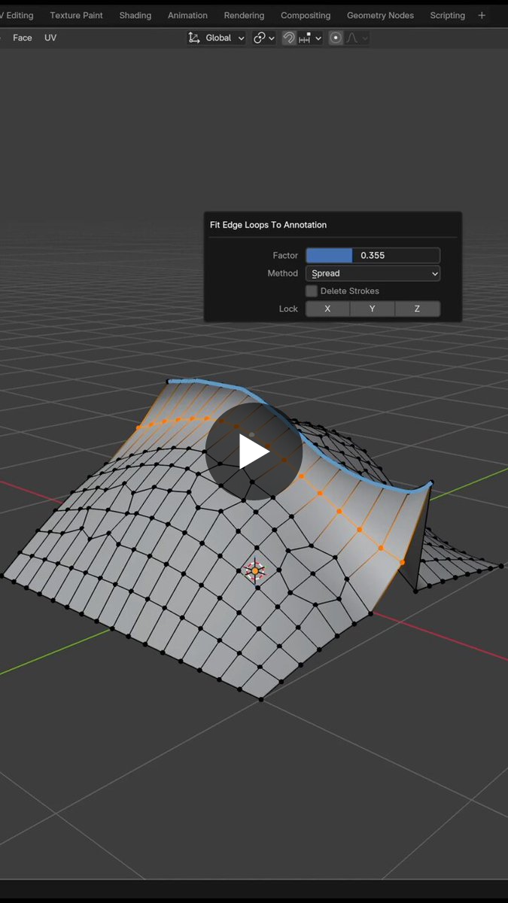Open the Compositing workspace tab

[306, 15]
